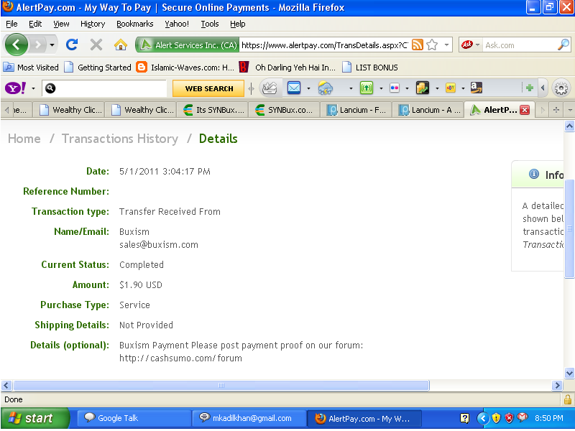Screen dimensions: 575x431
Task: Click the weather cloud icon
Action: pyautogui.click(x=325, y=88)
